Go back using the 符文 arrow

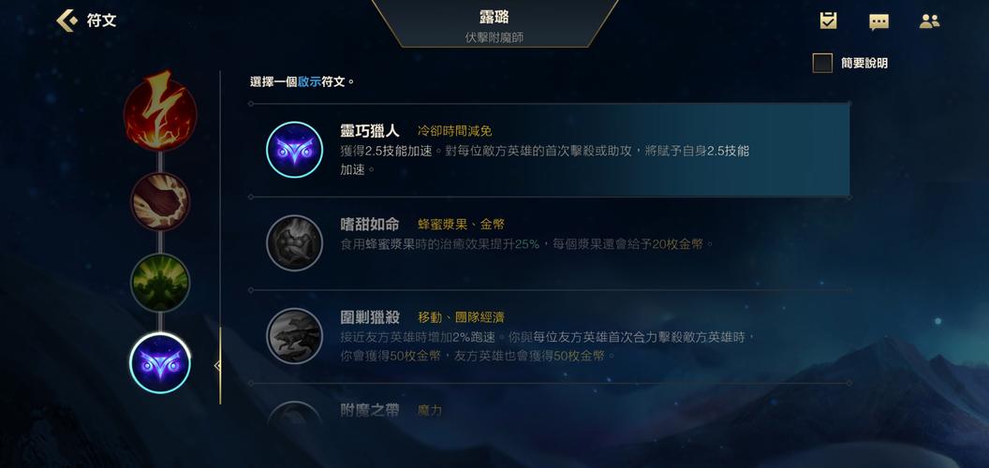click(66, 21)
